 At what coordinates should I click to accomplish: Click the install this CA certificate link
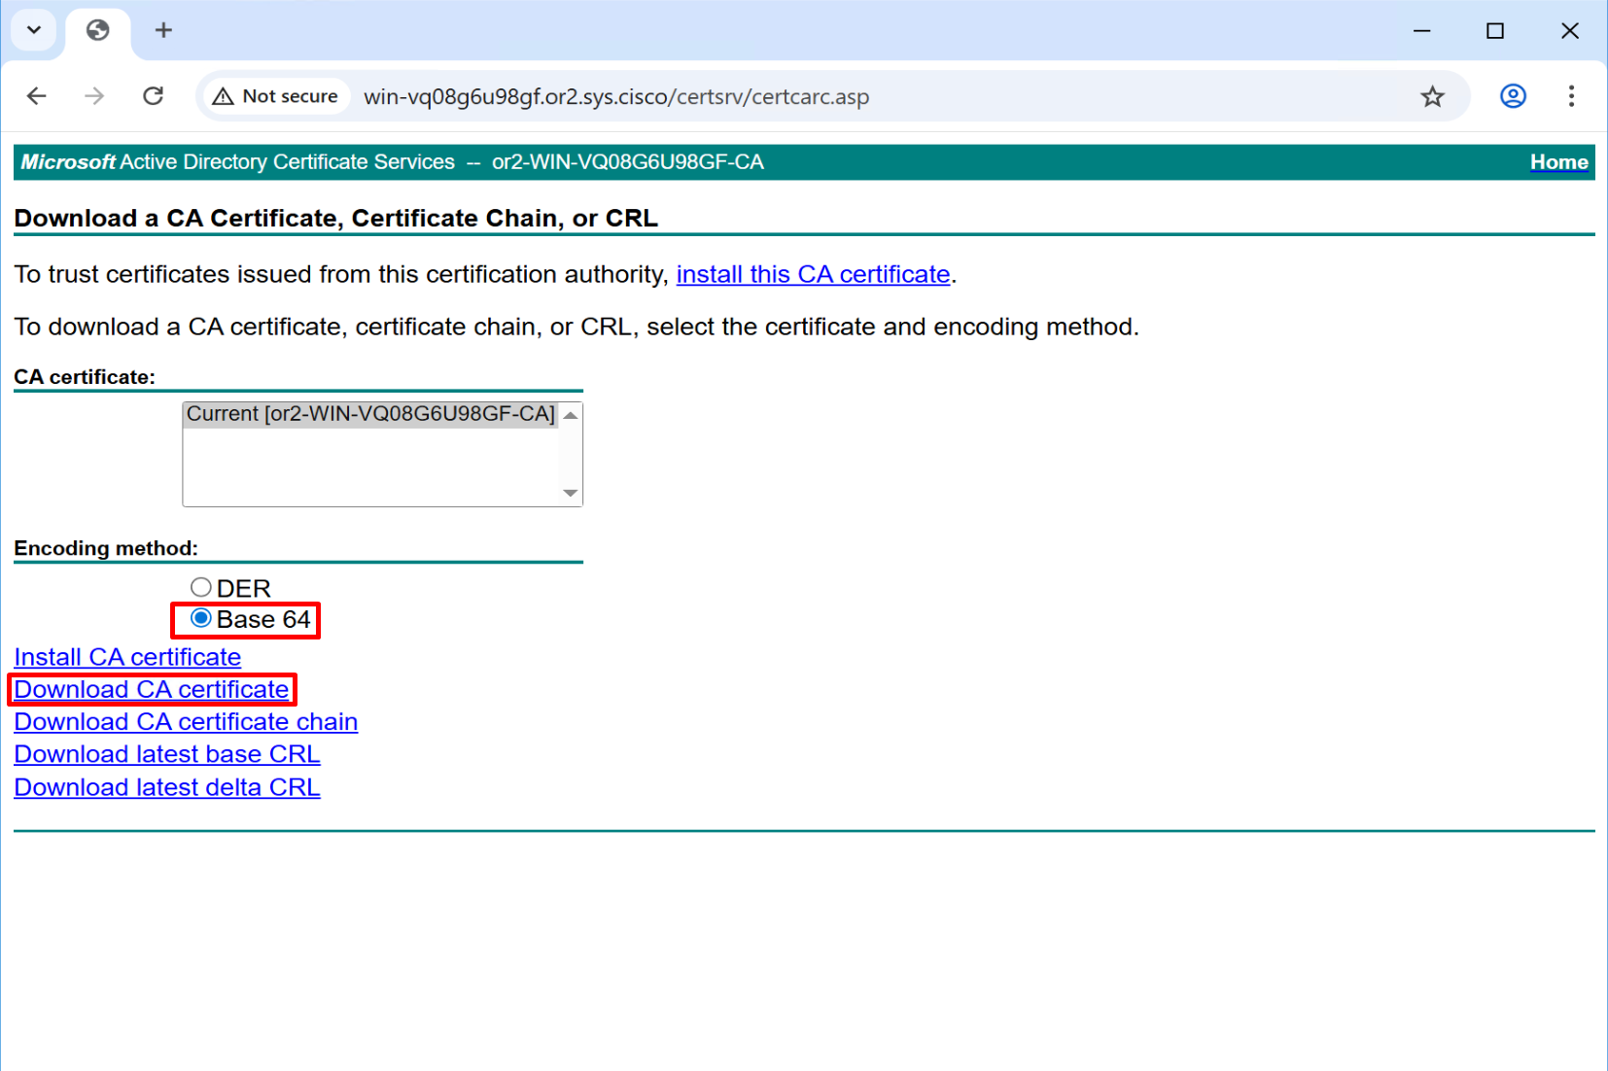coord(813,275)
